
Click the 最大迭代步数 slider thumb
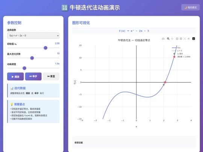click(x=32, y=58)
